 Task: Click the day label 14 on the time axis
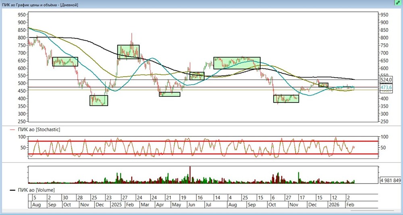click(218, 198)
